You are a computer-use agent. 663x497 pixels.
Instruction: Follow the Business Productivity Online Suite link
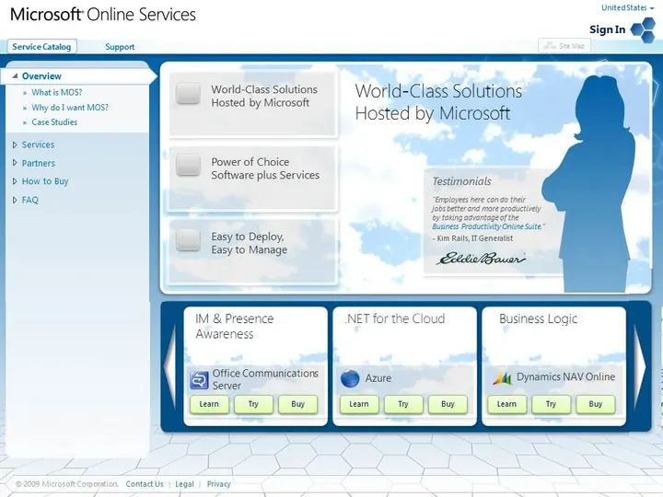(x=486, y=226)
